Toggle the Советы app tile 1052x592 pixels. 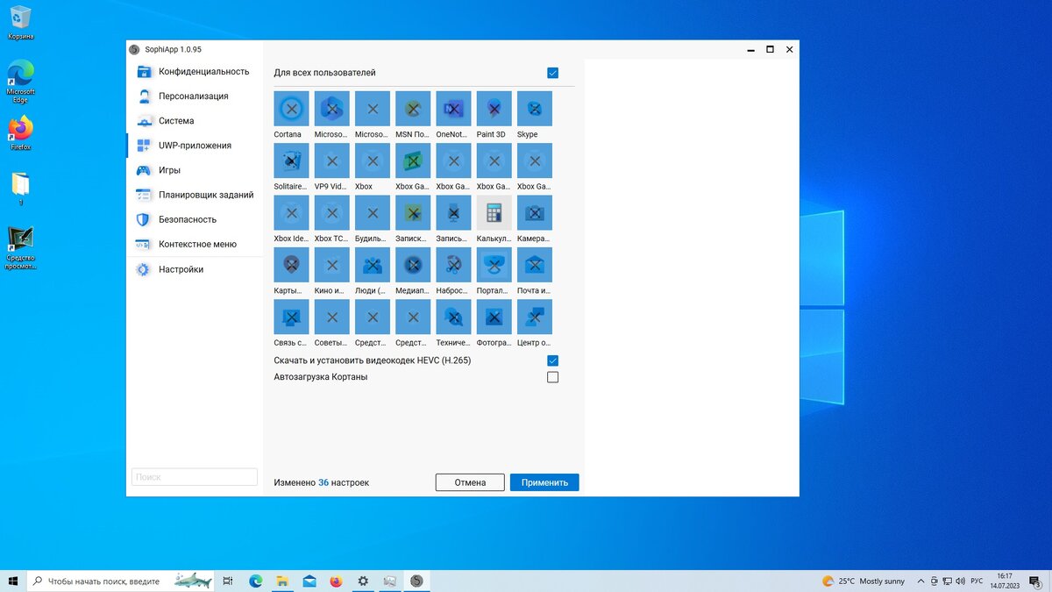(x=332, y=317)
